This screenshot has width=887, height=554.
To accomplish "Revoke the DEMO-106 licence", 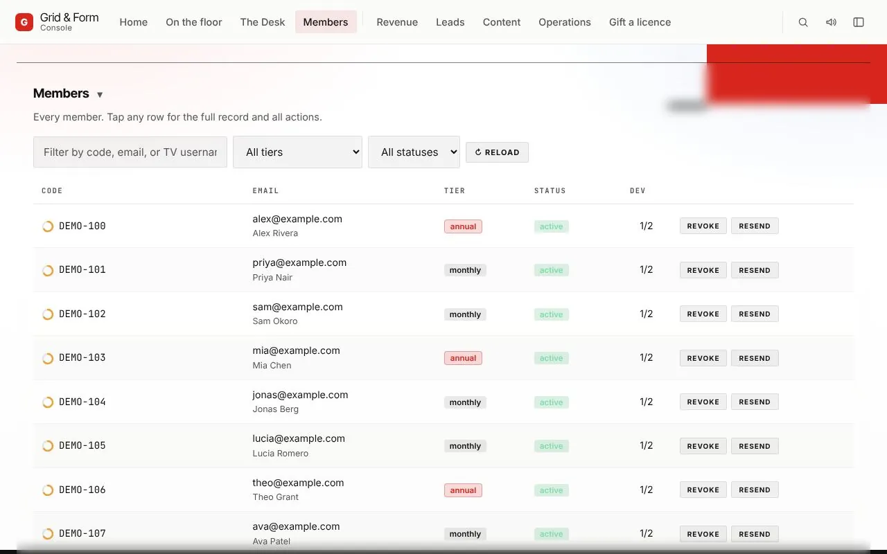I will [x=703, y=490].
